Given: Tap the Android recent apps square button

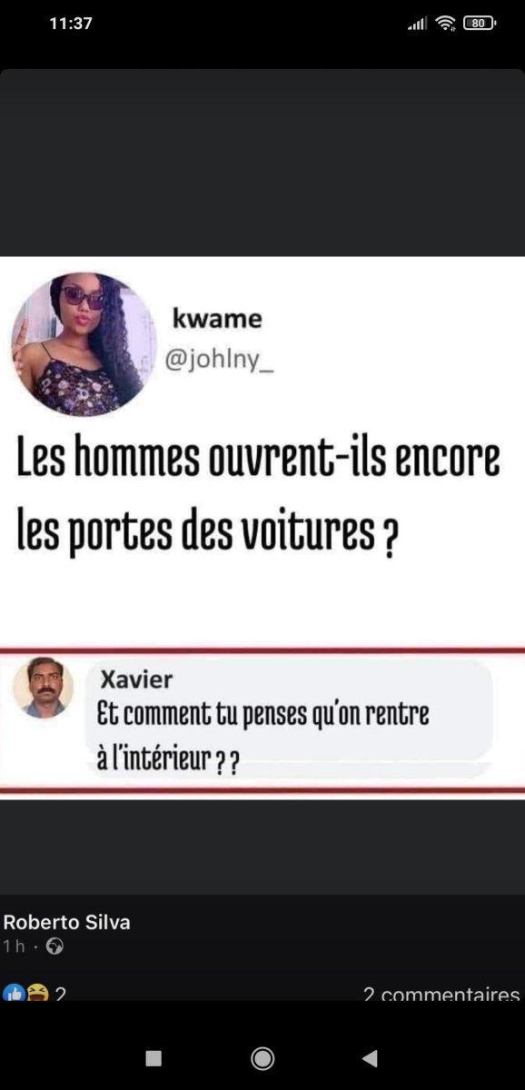Looking at the screenshot, I should pyautogui.click(x=154, y=1057).
